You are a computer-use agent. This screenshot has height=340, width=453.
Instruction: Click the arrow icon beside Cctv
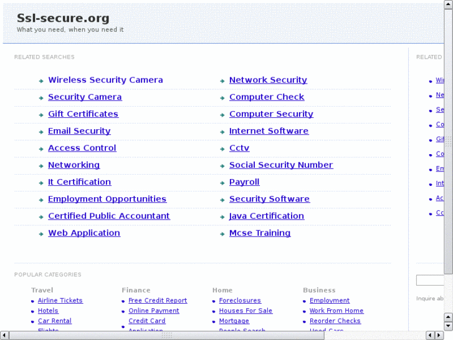[x=222, y=149]
